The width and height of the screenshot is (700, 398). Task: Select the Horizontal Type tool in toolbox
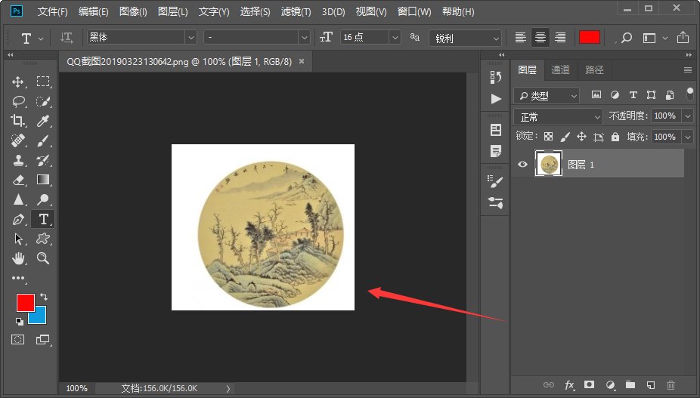tap(43, 219)
